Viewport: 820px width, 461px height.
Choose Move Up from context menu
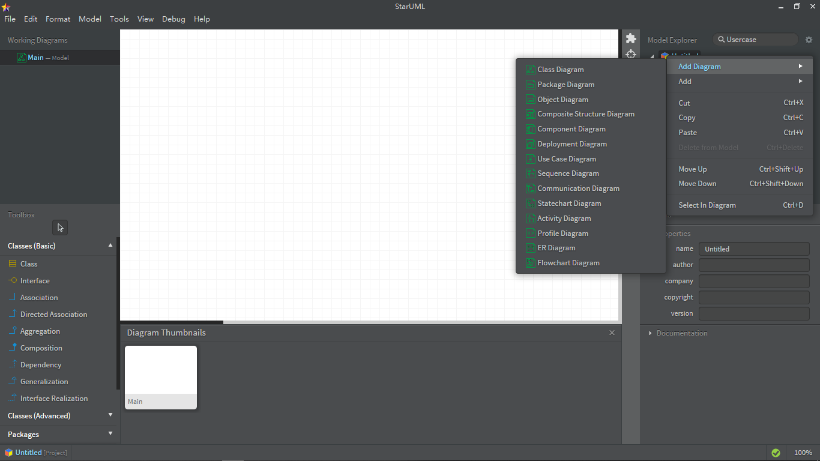tap(740, 169)
